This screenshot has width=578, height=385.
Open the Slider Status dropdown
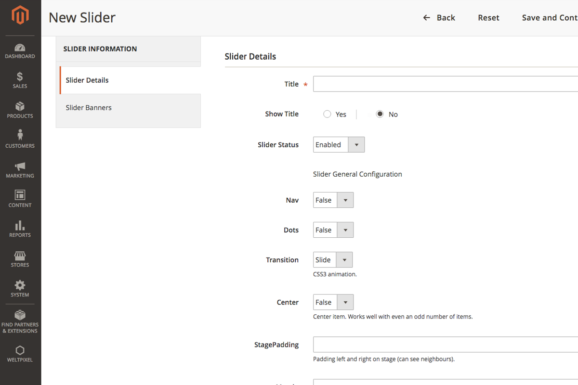pyautogui.click(x=339, y=144)
